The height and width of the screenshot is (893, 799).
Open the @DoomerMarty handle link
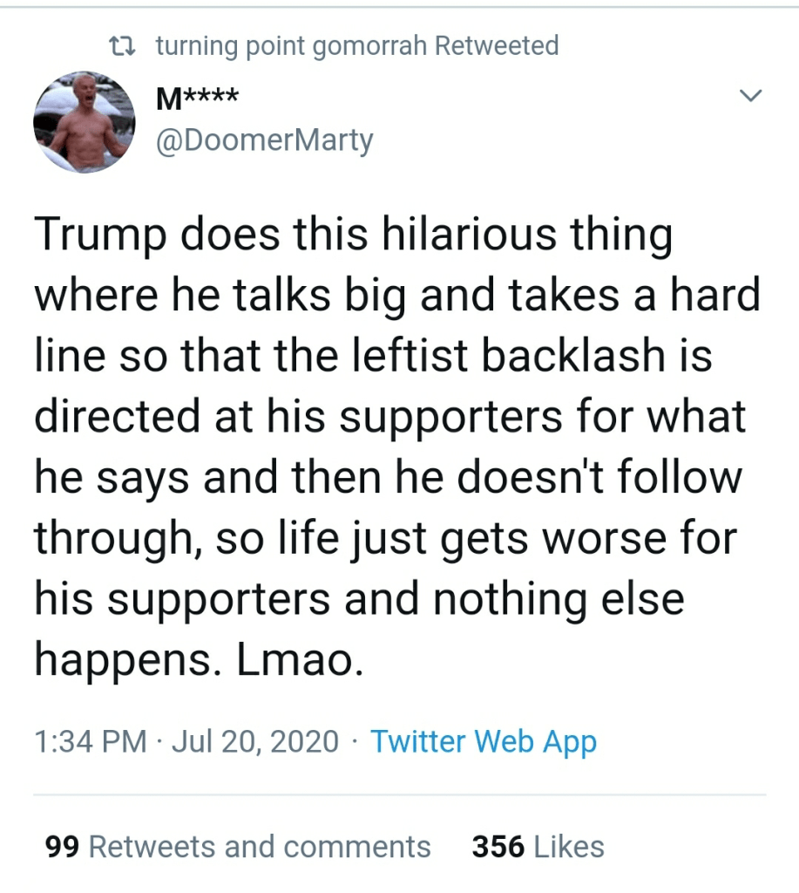(x=263, y=140)
